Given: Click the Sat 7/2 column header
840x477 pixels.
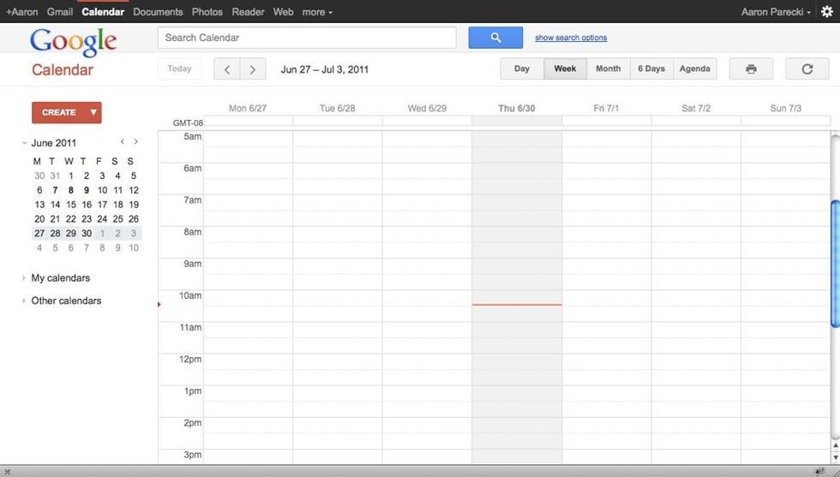Looking at the screenshot, I should pyautogui.click(x=696, y=108).
